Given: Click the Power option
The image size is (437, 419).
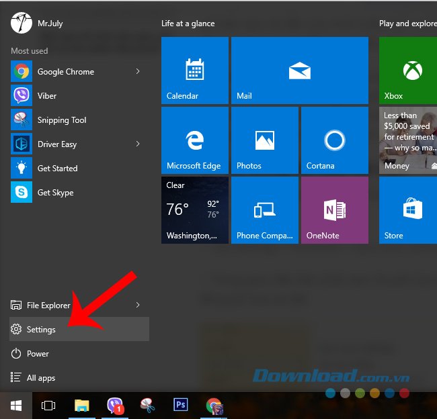Looking at the screenshot, I should (x=38, y=354).
